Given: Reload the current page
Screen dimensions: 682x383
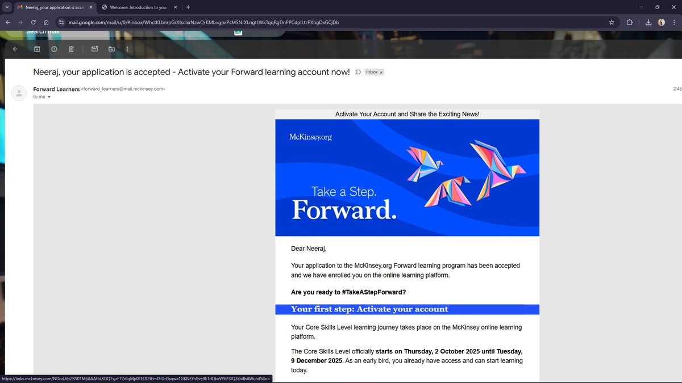Looking at the screenshot, I should [34, 22].
